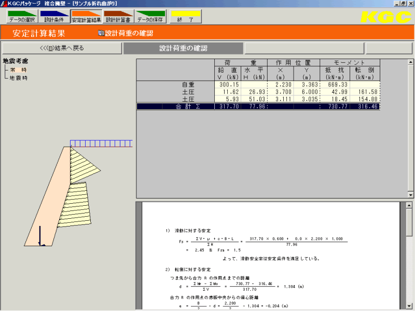Open the 設計計算書 toolbar button
This screenshot has height=311, width=415.
[x=118, y=17]
